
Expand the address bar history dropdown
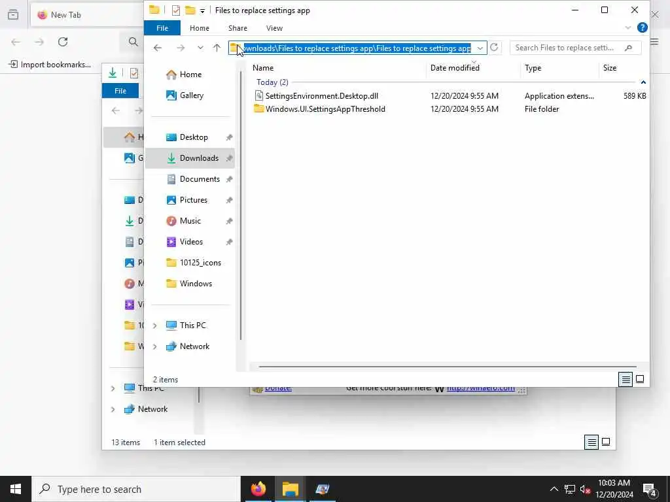[x=480, y=48]
